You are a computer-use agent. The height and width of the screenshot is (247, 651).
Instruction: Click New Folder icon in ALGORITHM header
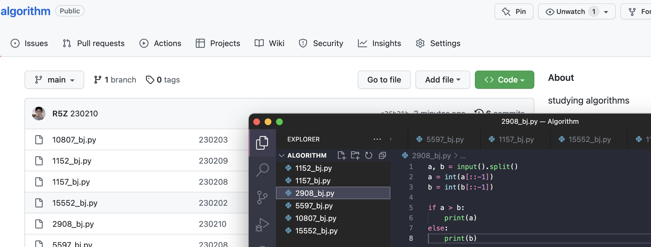coord(355,155)
